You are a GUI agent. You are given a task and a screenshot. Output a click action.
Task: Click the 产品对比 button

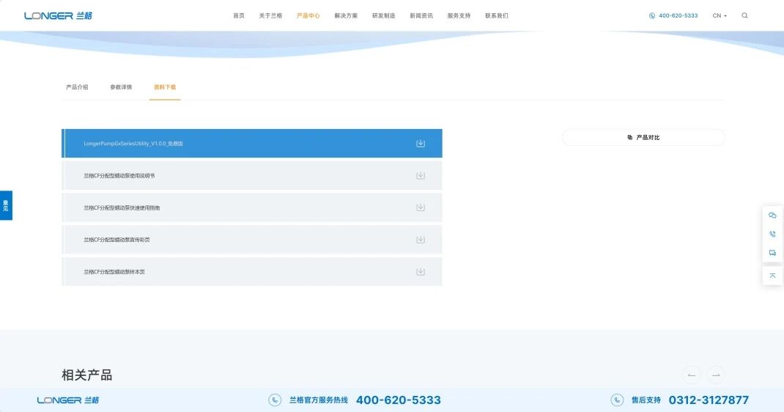(643, 138)
